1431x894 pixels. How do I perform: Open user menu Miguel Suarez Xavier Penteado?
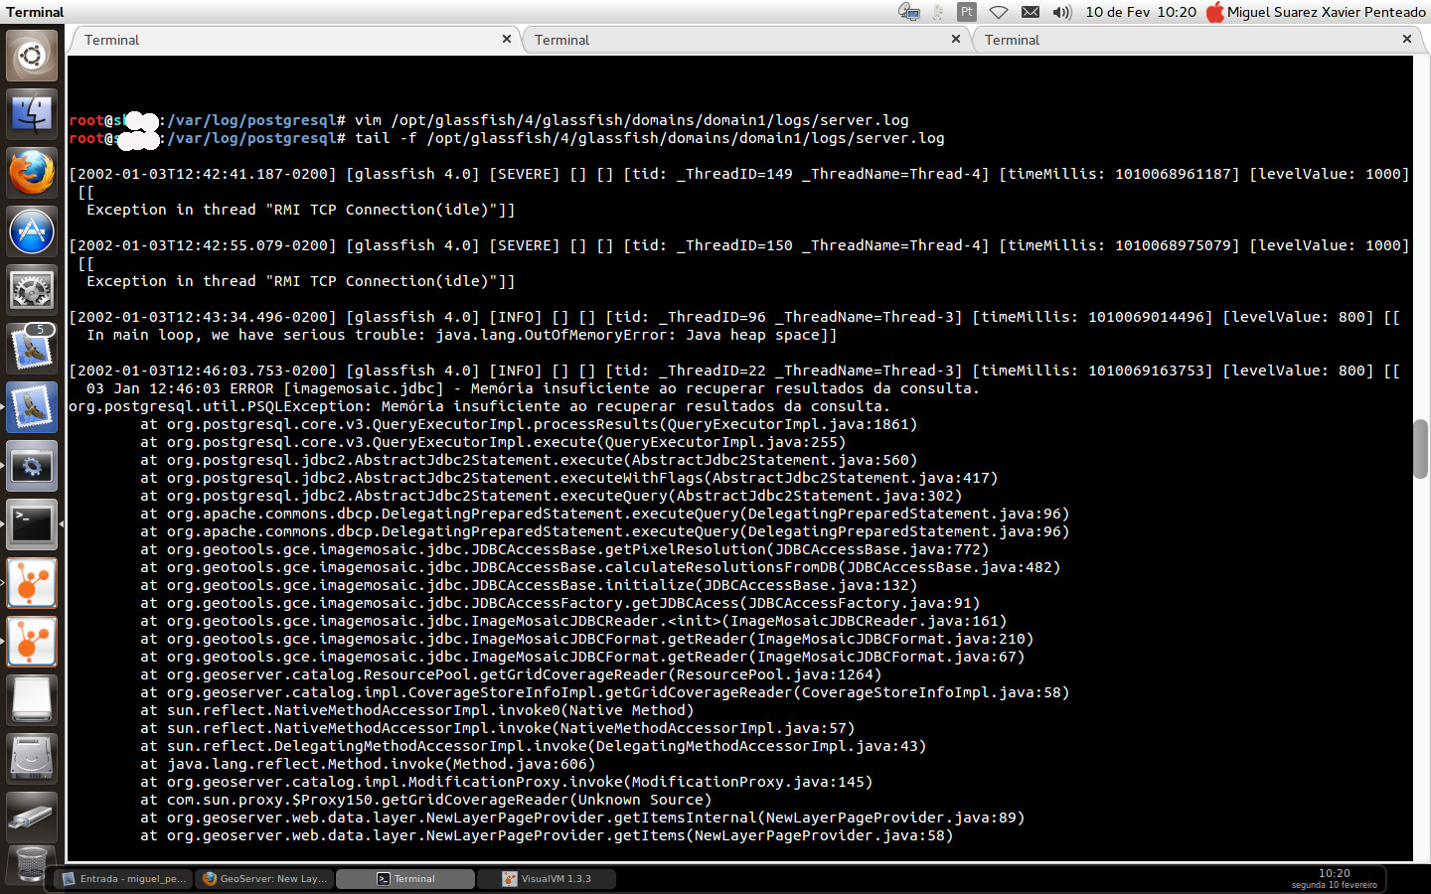point(1327,12)
